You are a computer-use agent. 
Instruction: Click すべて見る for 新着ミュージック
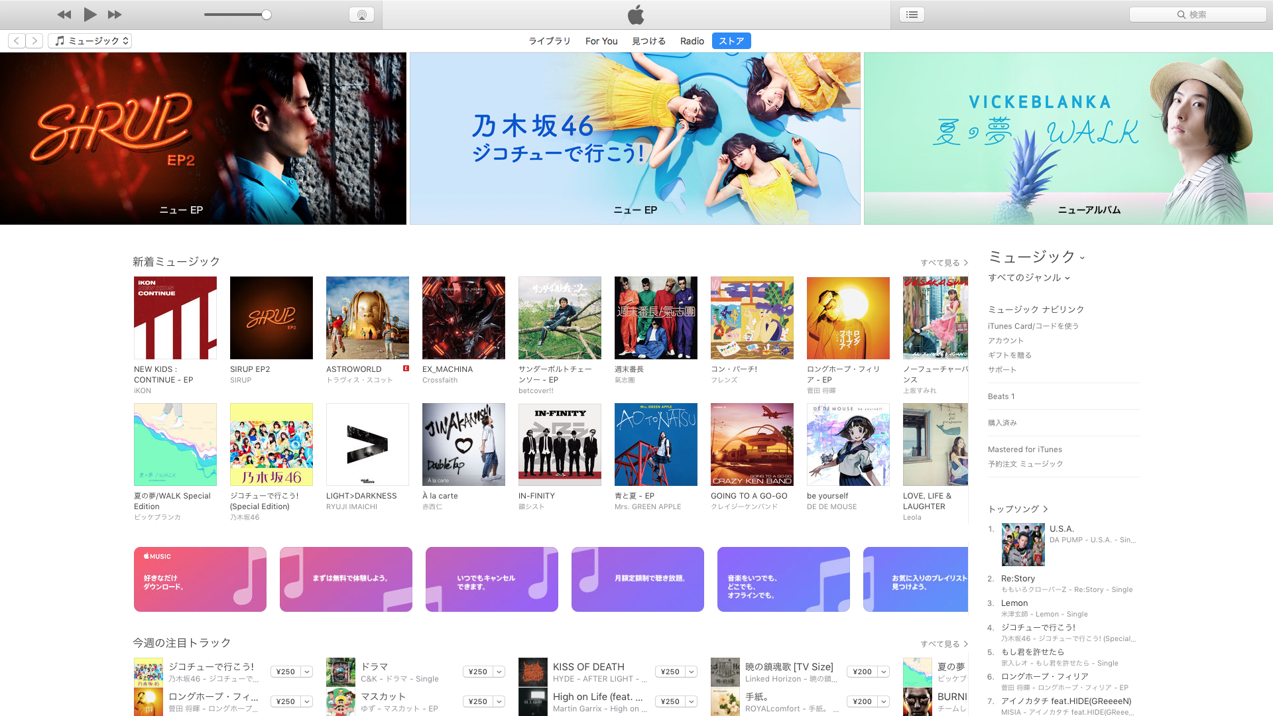(x=943, y=263)
